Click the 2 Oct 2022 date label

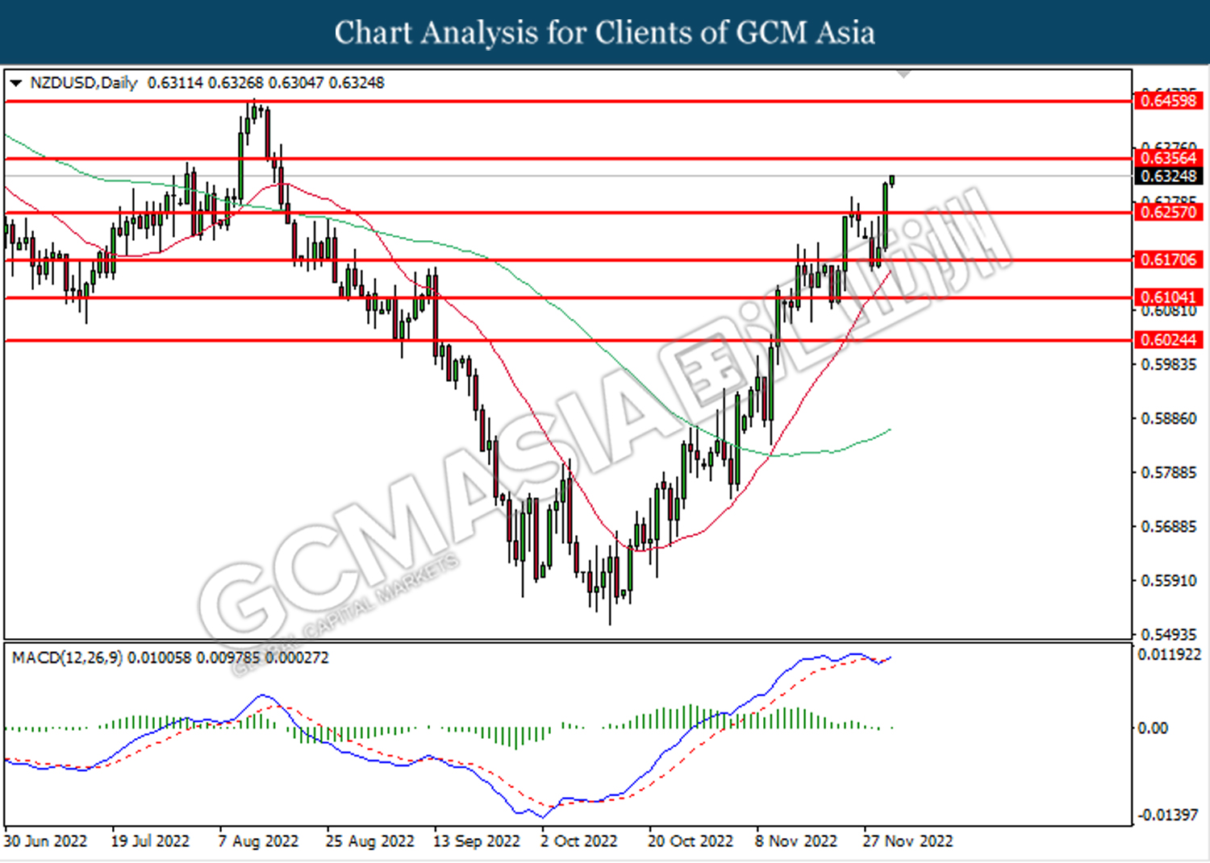tap(578, 841)
